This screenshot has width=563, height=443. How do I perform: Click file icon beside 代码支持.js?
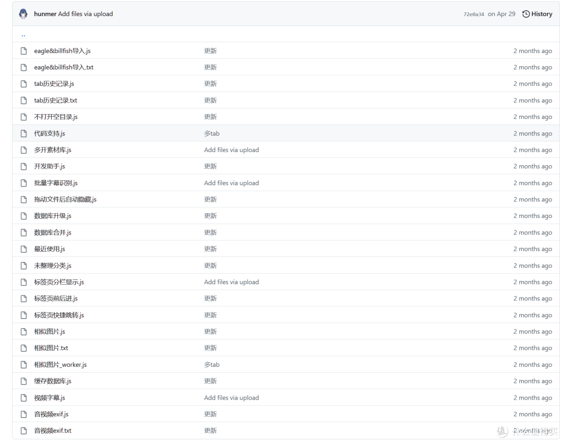tap(23, 133)
